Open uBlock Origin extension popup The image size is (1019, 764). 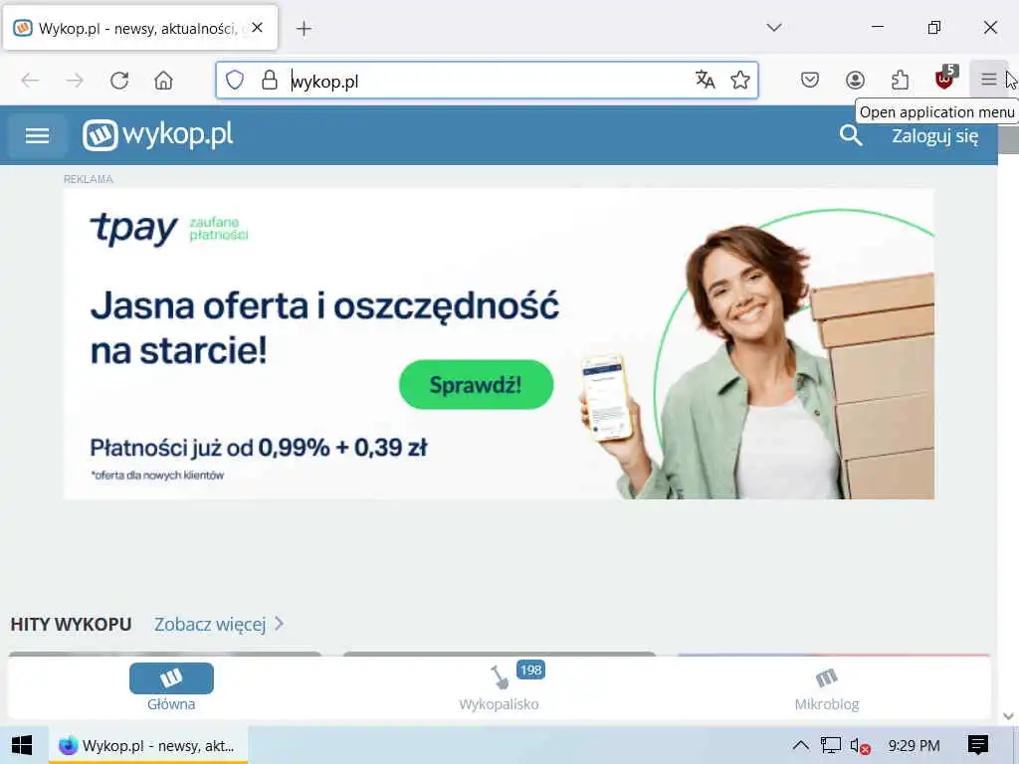click(945, 79)
